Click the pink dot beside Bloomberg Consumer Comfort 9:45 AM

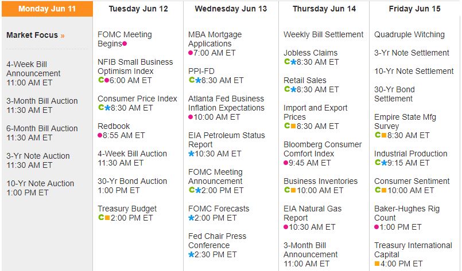tap(286, 163)
